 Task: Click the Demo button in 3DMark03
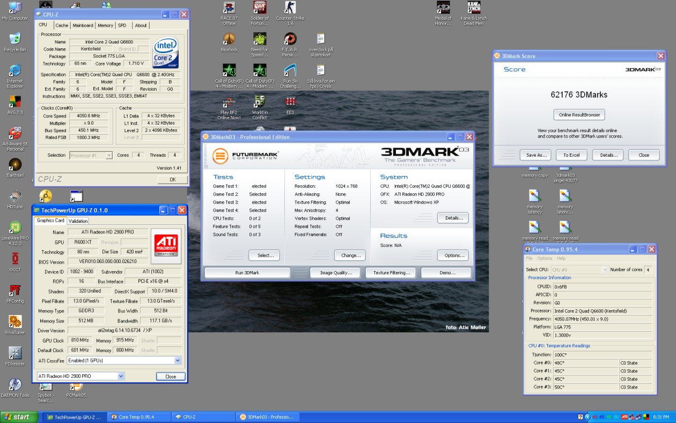(447, 273)
